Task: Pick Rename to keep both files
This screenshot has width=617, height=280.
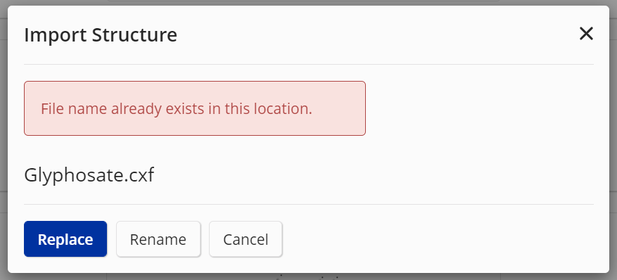Action: 158,239
